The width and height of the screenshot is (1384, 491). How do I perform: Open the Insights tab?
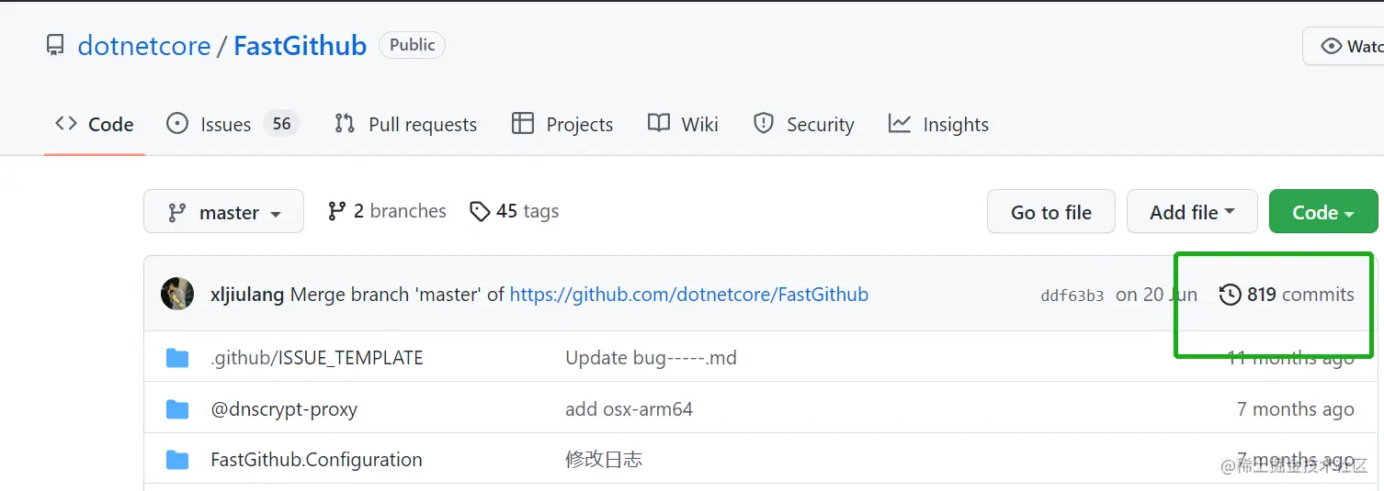coord(938,124)
